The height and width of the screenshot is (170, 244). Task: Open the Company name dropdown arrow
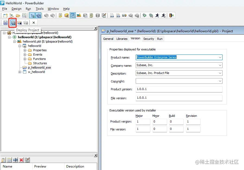tap(220, 65)
